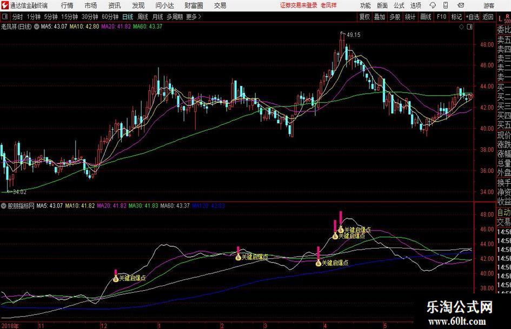The width and height of the screenshot is (511, 329).
Task: Switch to 5分钟 period tab
Action: tap(51, 17)
